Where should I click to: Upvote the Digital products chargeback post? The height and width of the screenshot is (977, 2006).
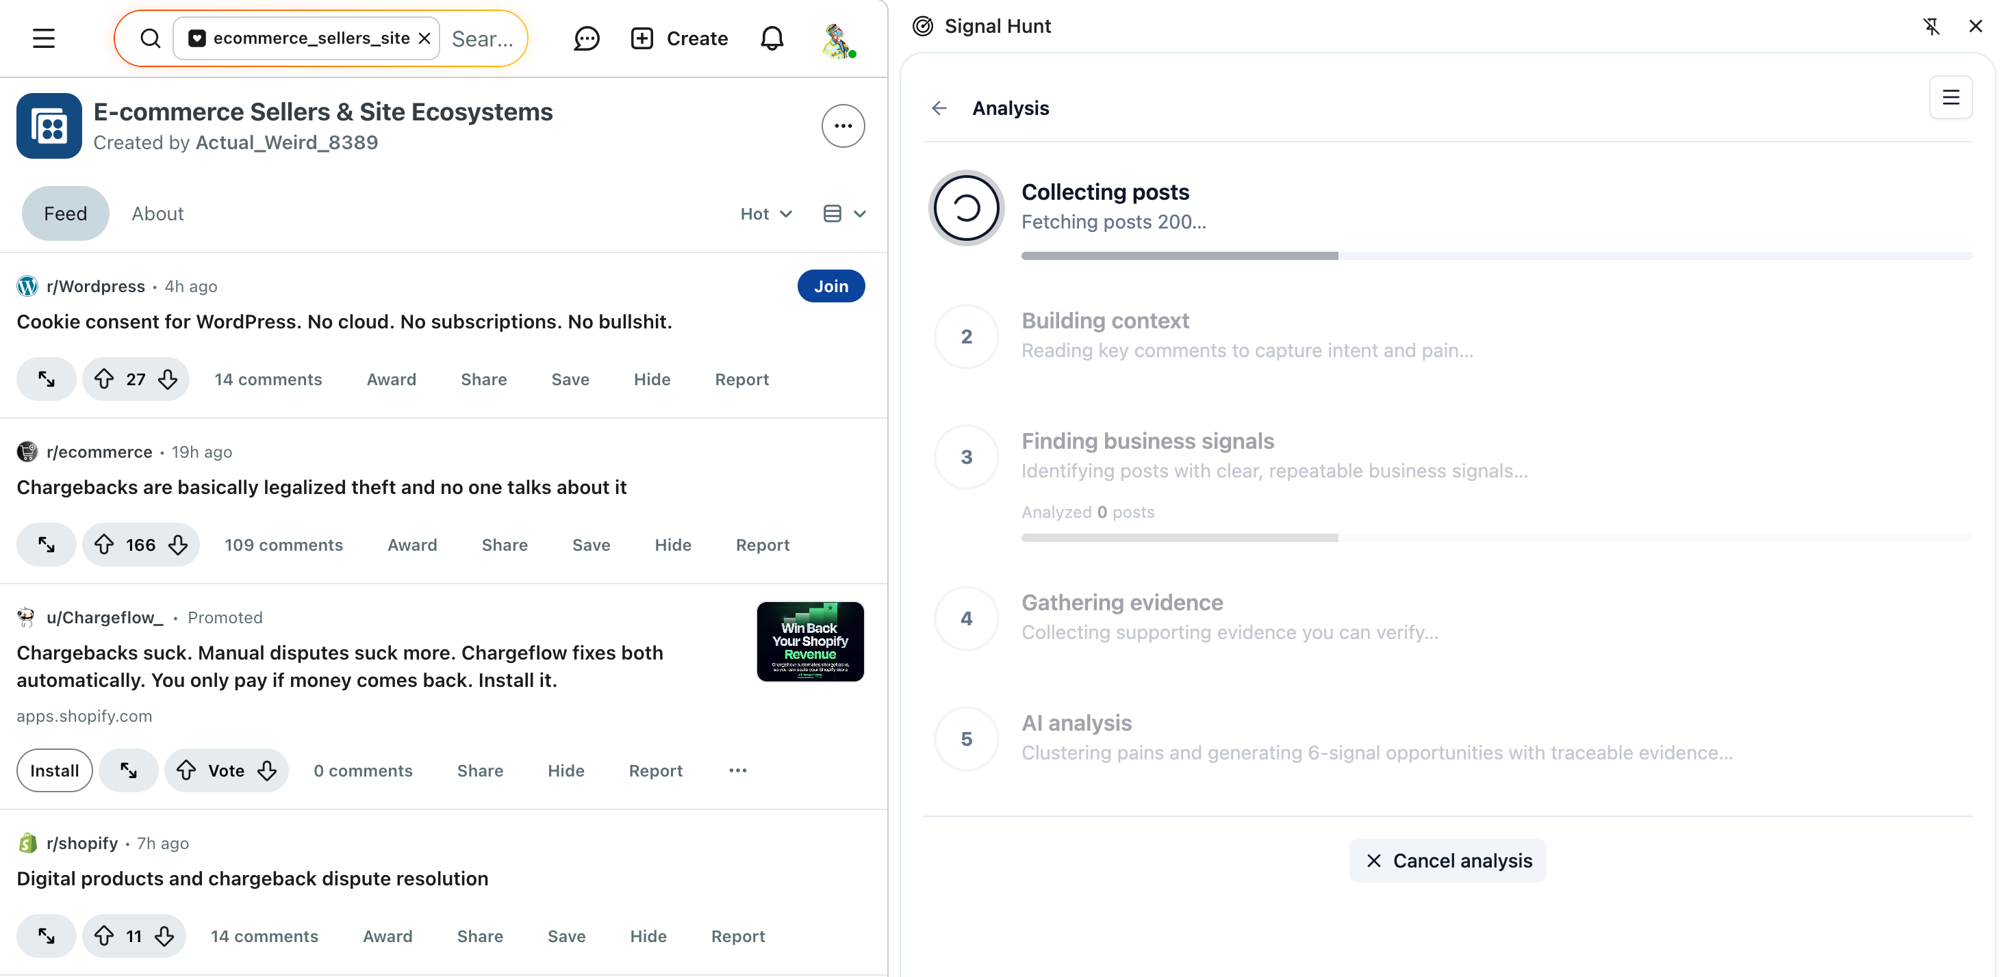104,936
